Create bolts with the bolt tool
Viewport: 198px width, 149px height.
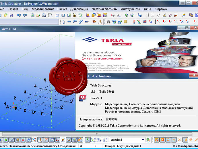94,22
